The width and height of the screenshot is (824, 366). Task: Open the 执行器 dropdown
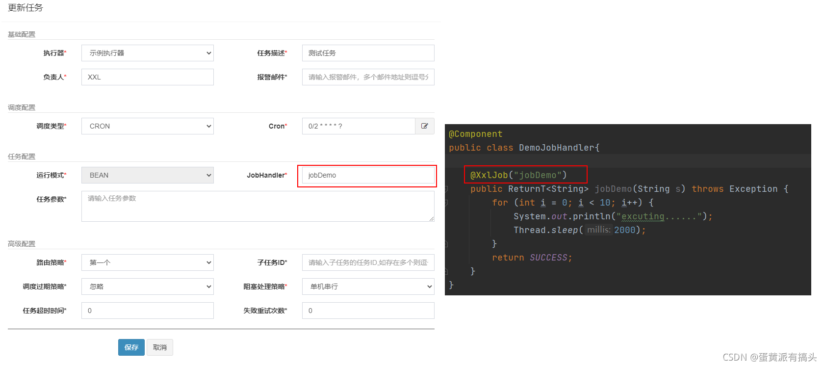(148, 53)
